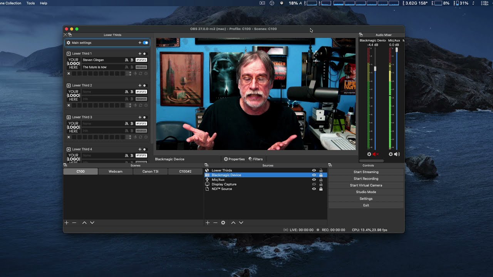
Task: Unlock the NDI Source
Action: 321,189
